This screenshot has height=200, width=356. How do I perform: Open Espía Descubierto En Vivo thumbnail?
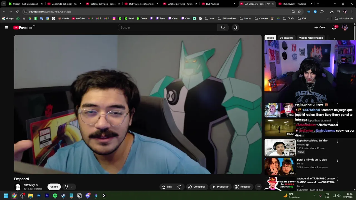[280, 148]
